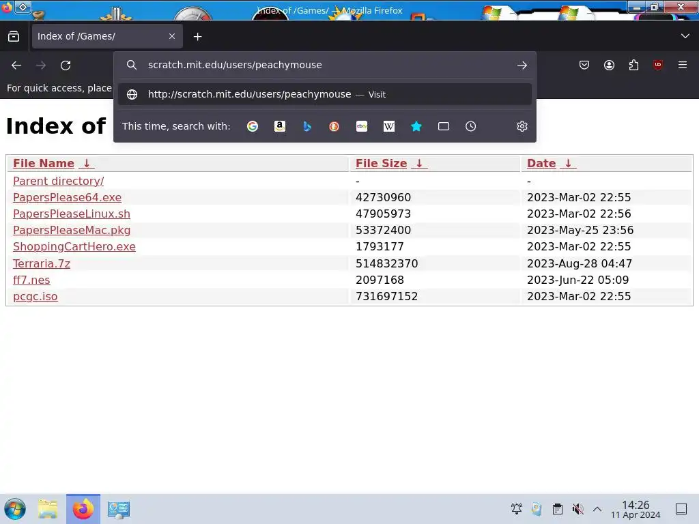Search this time with Amazon

pos(279,126)
